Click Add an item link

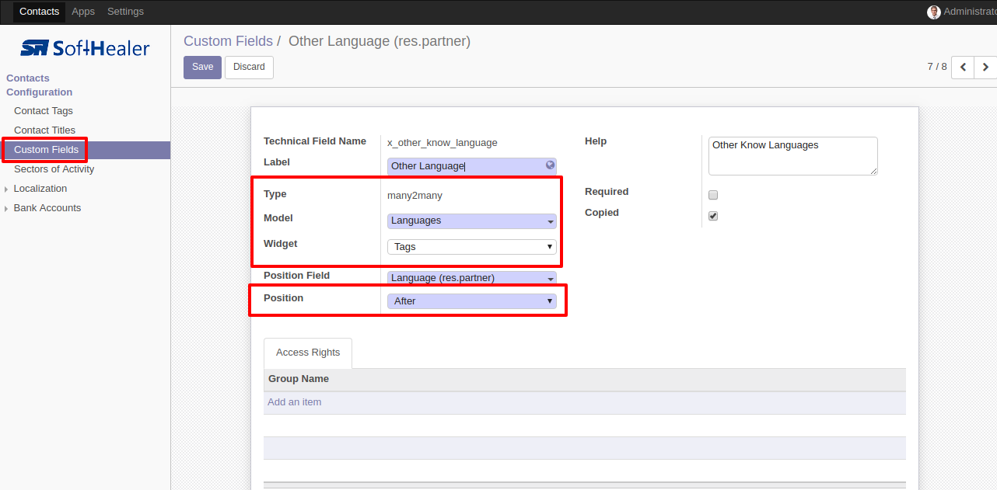coord(295,402)
